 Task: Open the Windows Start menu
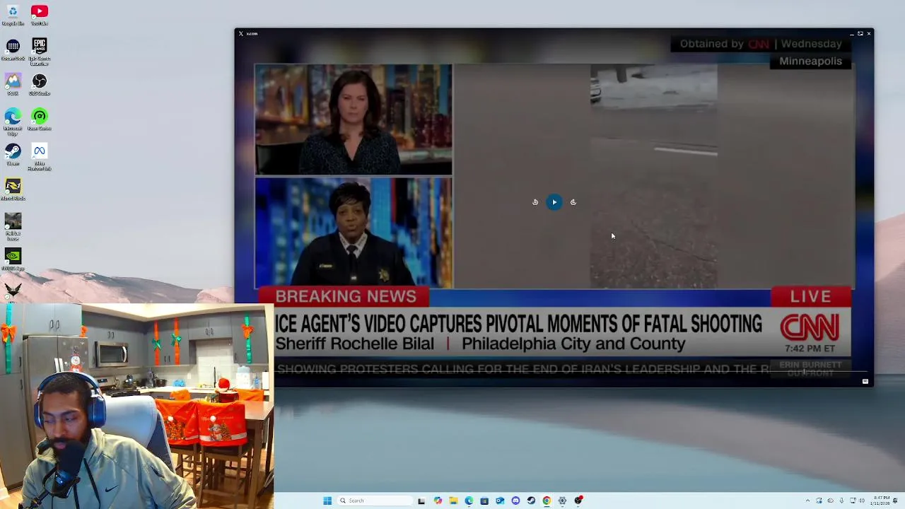click(x=327, y=501)
